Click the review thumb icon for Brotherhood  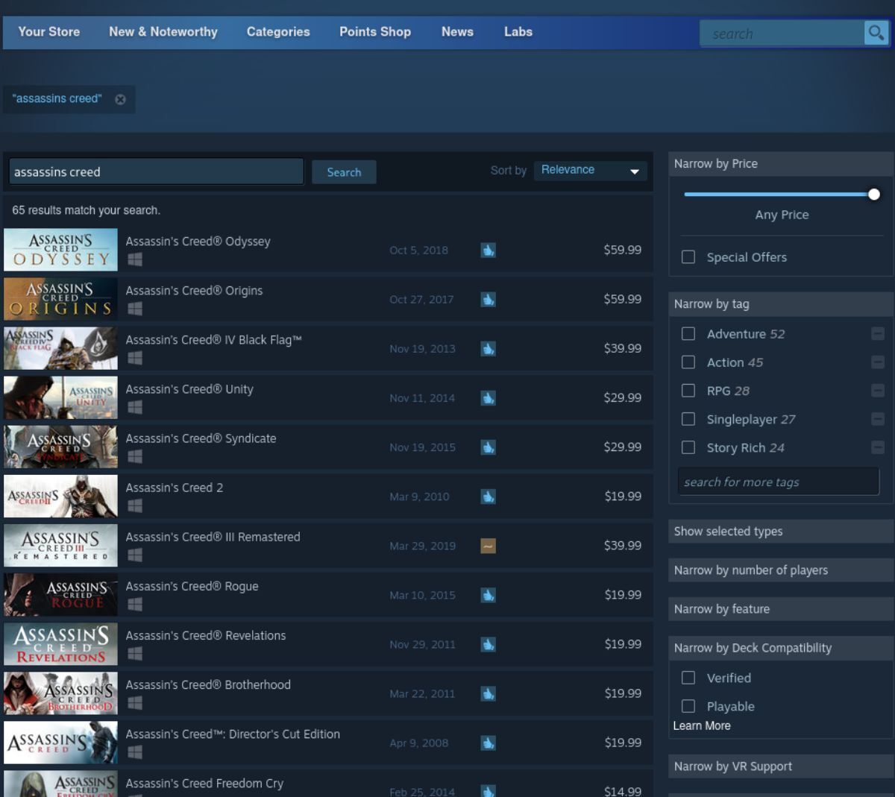coord(488,693)
